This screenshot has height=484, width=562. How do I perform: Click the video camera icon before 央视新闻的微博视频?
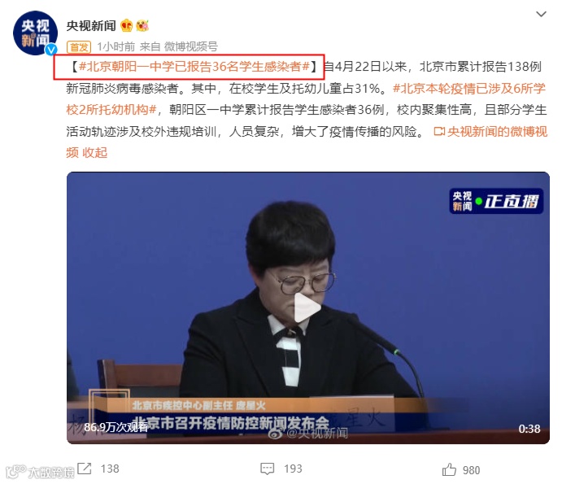tap(439, 132)
